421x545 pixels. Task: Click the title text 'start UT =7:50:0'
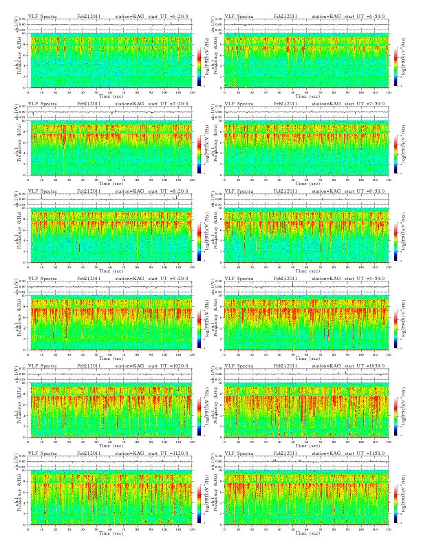click(x=365, y=104)
